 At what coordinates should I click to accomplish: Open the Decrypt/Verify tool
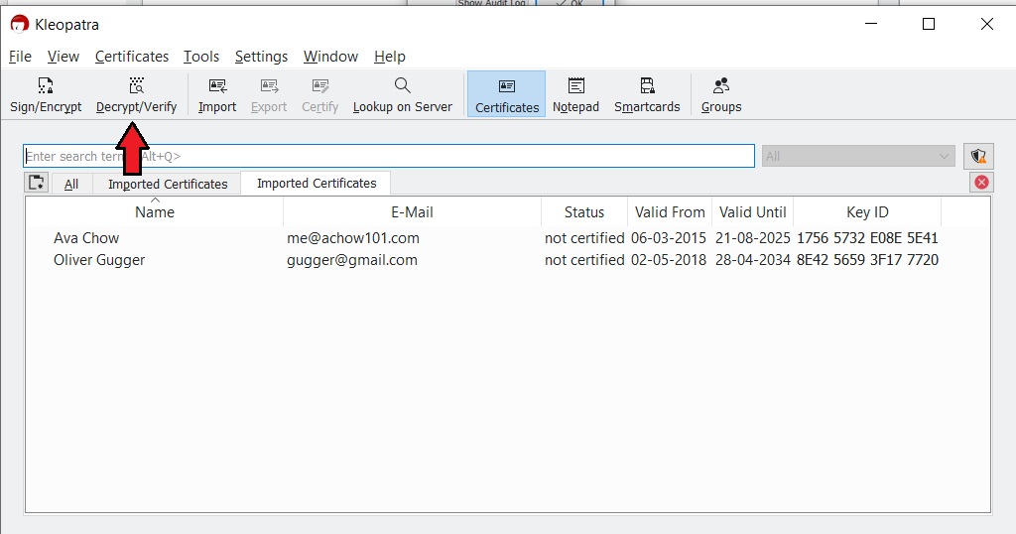(136, 94)
